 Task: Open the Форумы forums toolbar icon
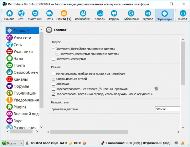[114, 15]
